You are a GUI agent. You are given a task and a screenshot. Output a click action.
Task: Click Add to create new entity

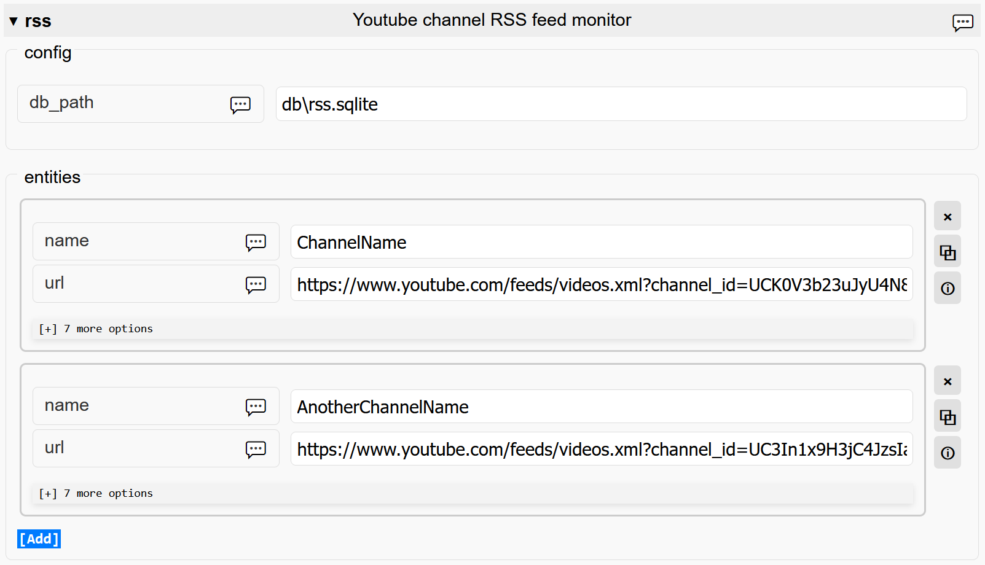(39, 539)
